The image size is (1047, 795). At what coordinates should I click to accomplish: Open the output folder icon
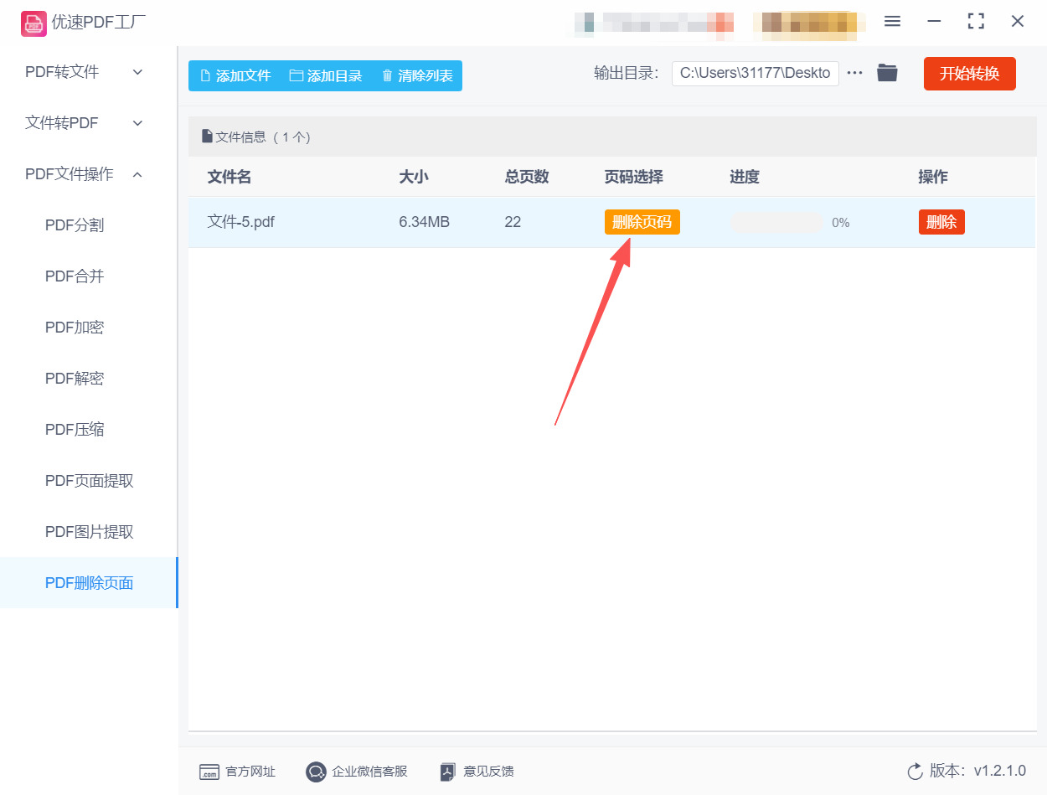[887, 73]
